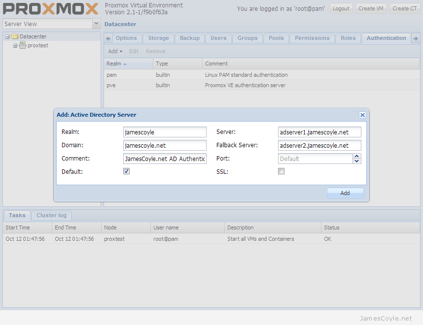Click the End Time column header
The width and height of the screenshot is (423, 325).
pos(76,227)
